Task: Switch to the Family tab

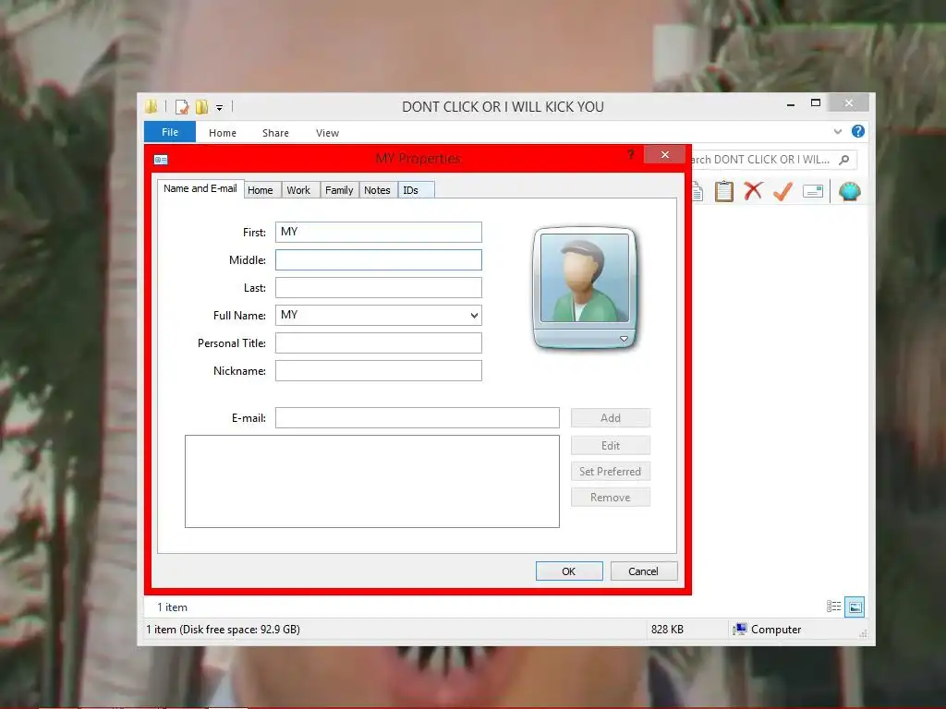Action: click(339, 190)
